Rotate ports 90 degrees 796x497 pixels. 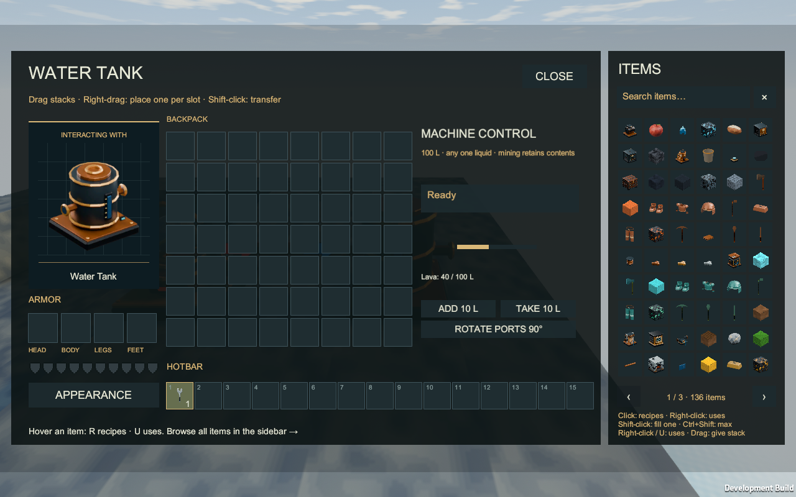[x=498, y=329]
